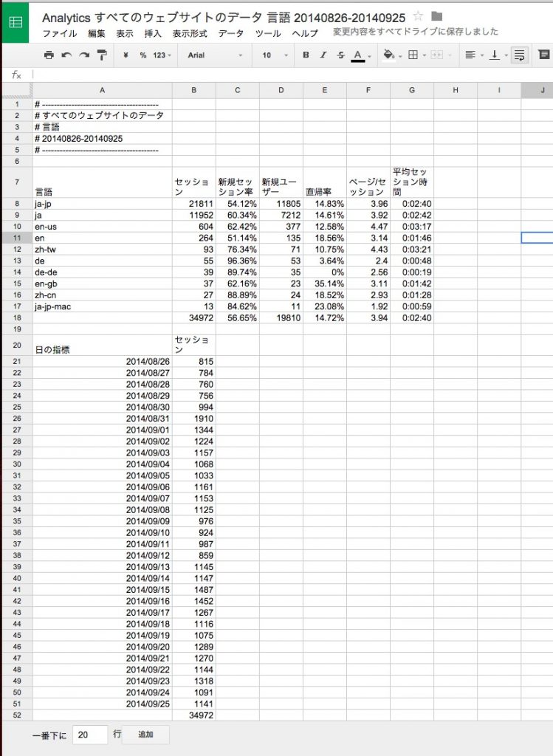Select the date cell 2014/08/31

102,419
